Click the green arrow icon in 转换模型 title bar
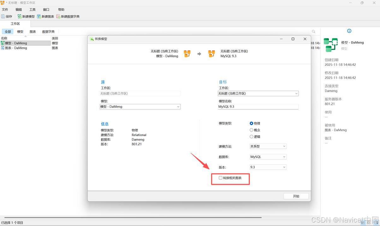 92,39
